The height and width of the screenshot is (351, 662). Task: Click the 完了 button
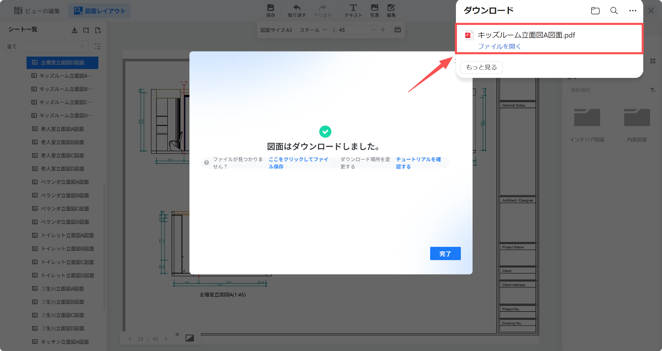tap(445, 254)
